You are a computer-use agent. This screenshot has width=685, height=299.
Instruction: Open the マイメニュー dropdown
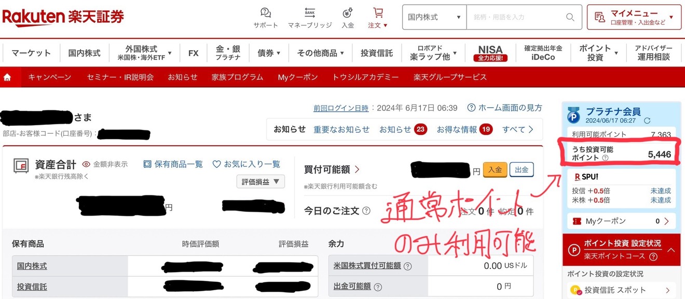pyautogui.click(x=634, y=17)
